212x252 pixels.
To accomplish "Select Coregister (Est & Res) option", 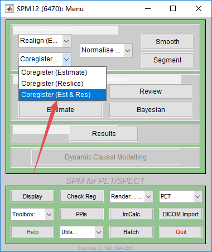I will 62,95.
